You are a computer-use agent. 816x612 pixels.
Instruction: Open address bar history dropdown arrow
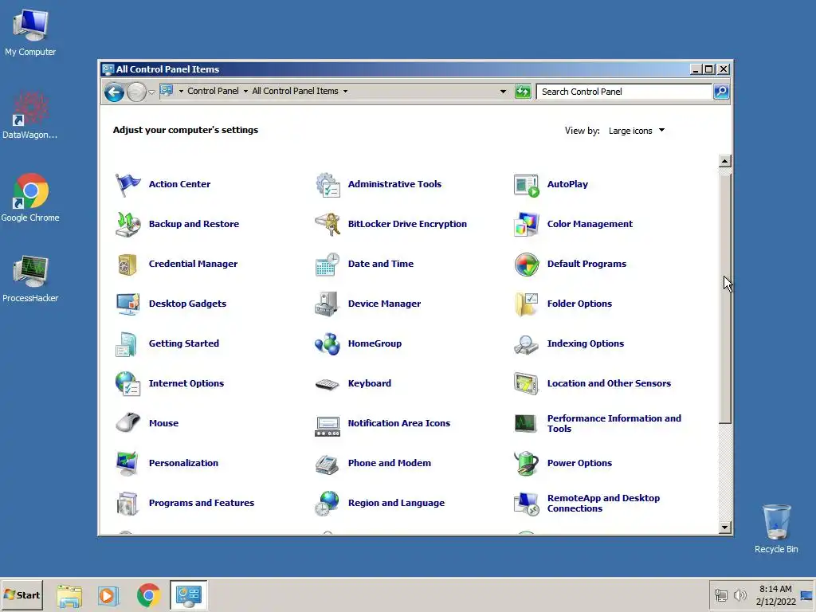tap(503, 92)
